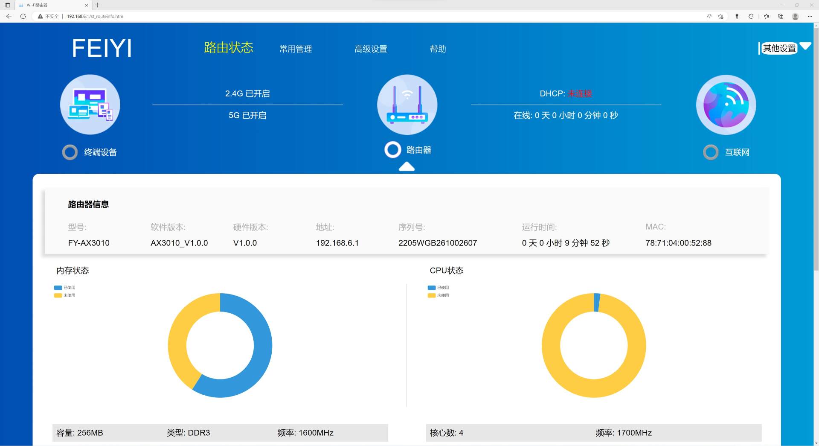Click the 路由器 router icon
The image size is (819, 446).
point(407,104)
